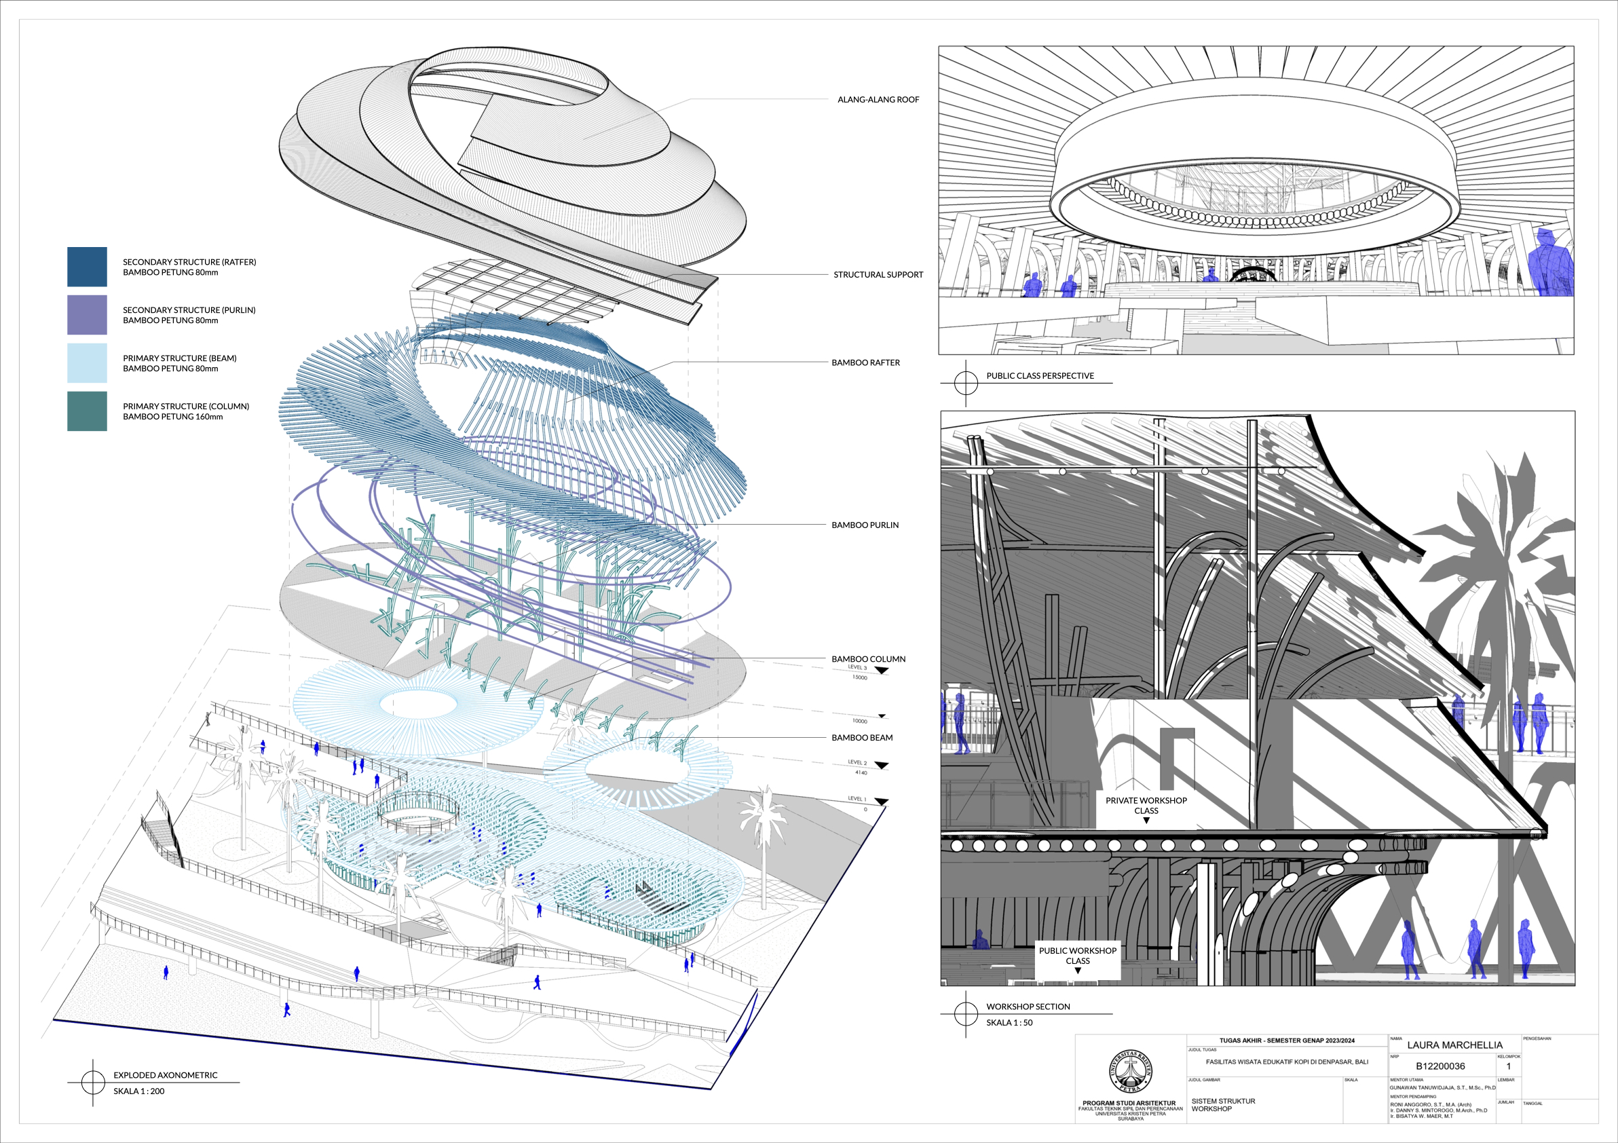Click the Universitas Kristen Petra logo
This screenshot has width=1618, height=1143.
(1130, 1071)
